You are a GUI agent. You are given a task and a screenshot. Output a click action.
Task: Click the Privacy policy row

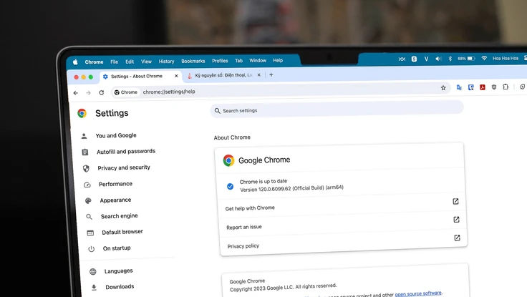[x=343, y=242]
